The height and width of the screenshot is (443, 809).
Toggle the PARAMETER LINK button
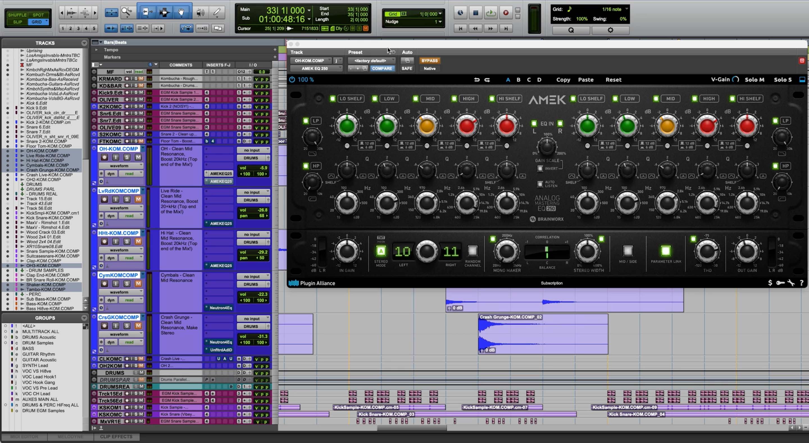click(665, 251)
